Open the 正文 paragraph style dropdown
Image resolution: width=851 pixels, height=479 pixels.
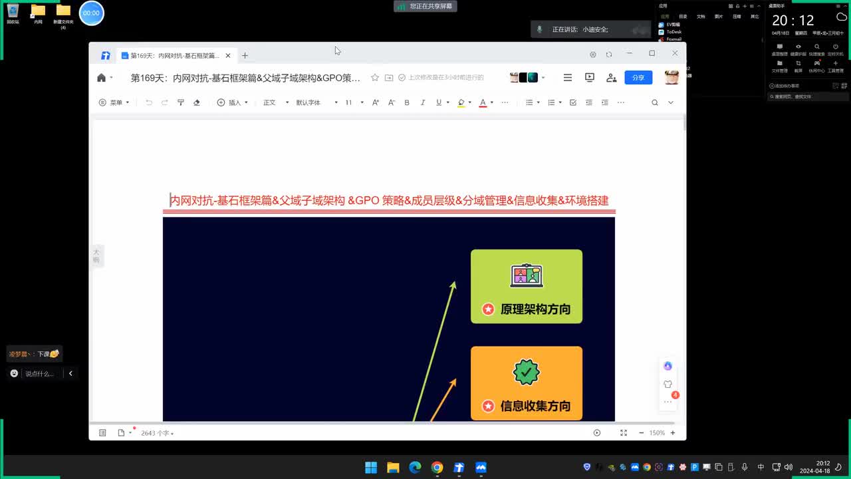(277, 102)
